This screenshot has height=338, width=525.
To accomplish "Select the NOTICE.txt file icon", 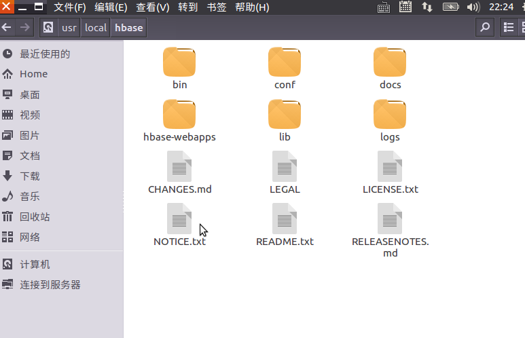I will [179, 219].
